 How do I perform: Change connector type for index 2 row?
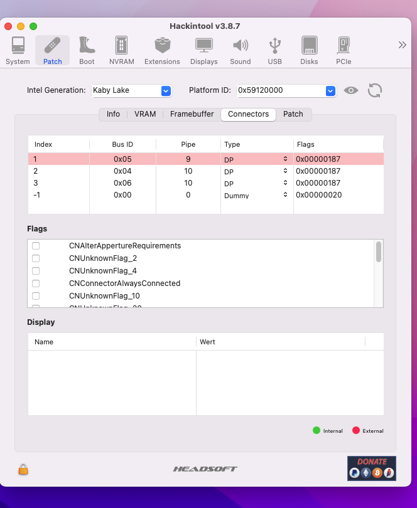click(x=257, y=171)
